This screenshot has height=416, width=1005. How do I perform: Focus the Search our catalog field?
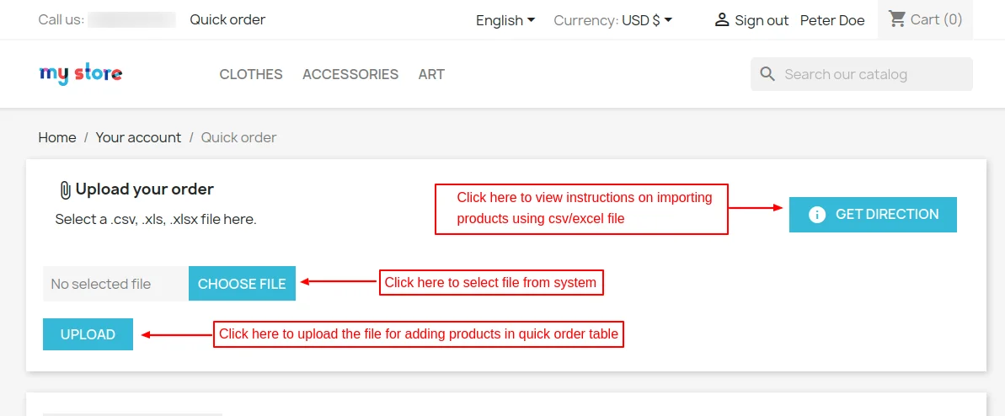pos(873,74)
